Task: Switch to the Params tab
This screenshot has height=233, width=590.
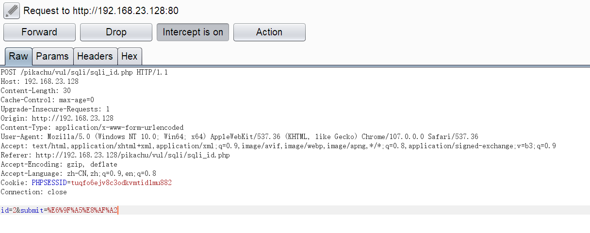Action: click(52, 56)
